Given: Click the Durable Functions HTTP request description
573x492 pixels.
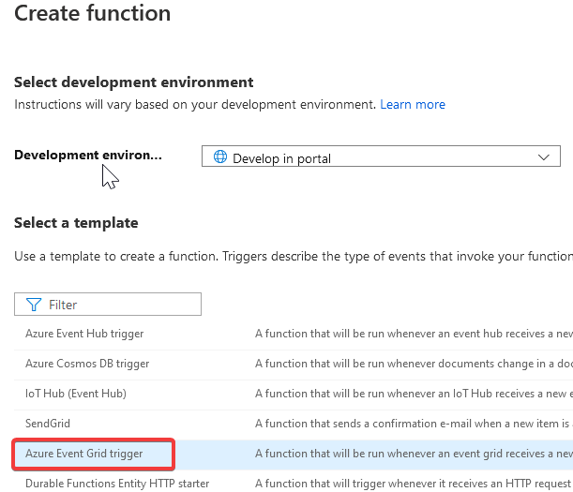Looking at the screenshot, I should tap(414, 484).
